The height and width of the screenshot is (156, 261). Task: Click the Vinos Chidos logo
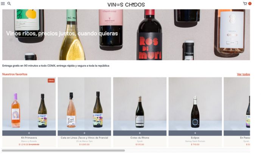point(126,5)
